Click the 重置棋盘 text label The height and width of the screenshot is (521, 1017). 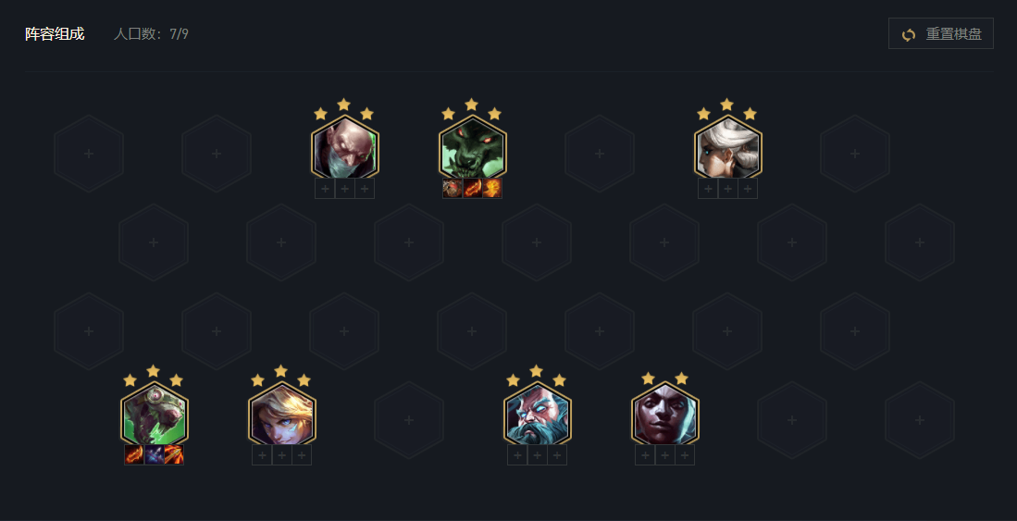(x=953, y=34)
